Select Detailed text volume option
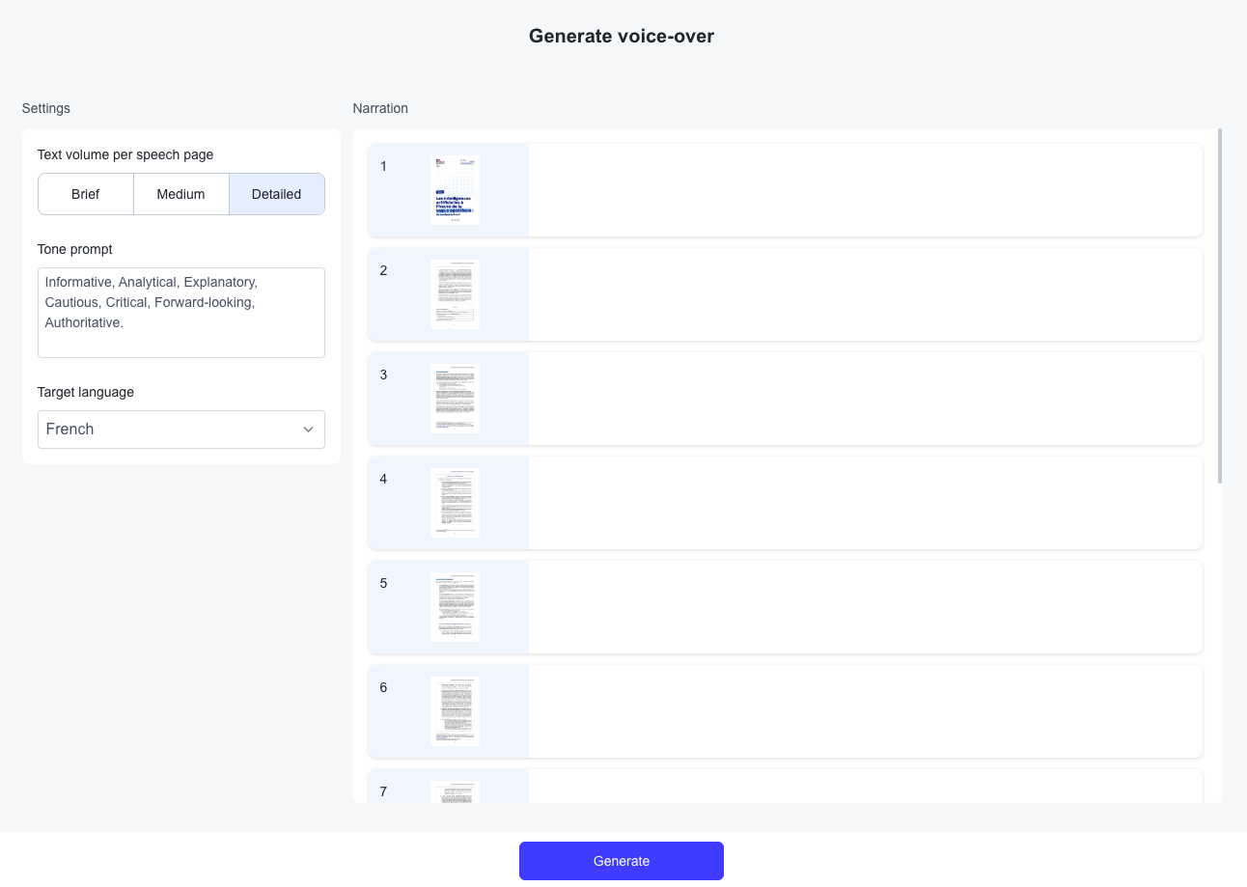The image size is (1247, 887). [276, 194]
